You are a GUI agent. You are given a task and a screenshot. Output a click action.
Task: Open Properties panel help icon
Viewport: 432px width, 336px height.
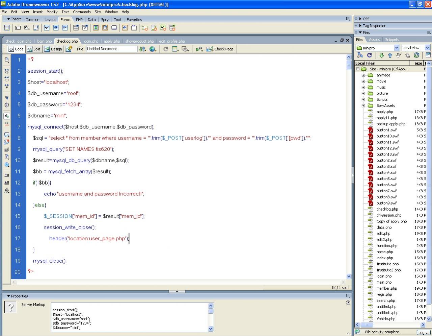[x=348, y=303]
